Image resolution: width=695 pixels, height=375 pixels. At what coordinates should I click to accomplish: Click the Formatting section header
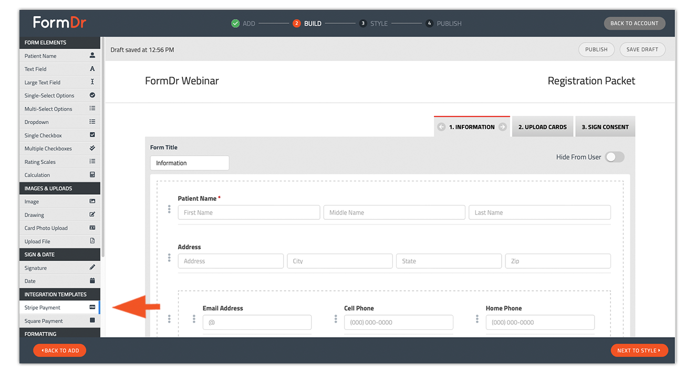coord(59,333)
